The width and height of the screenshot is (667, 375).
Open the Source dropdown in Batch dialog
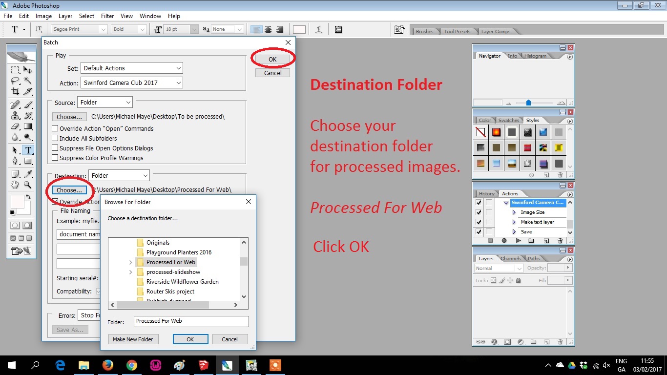tap(105, 103)
